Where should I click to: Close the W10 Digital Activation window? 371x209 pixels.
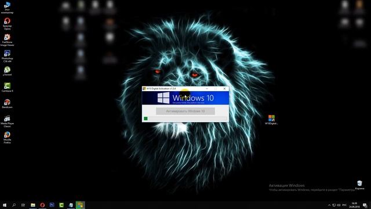[224, 88]
